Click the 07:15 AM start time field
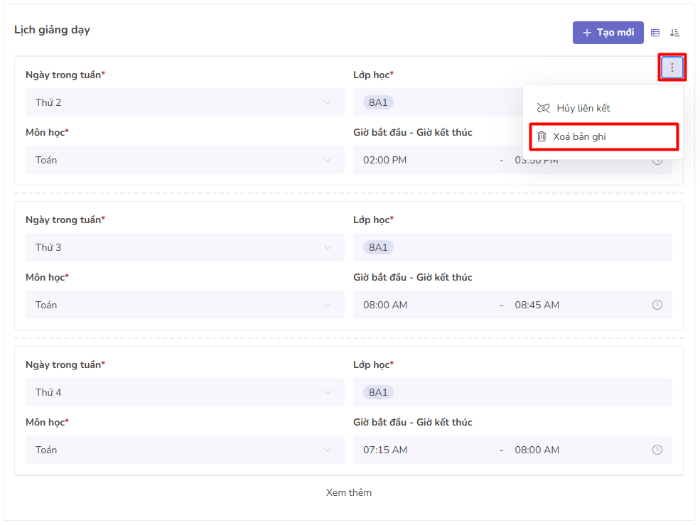Screen dimensions: 700x525 [x=385, y=450]
